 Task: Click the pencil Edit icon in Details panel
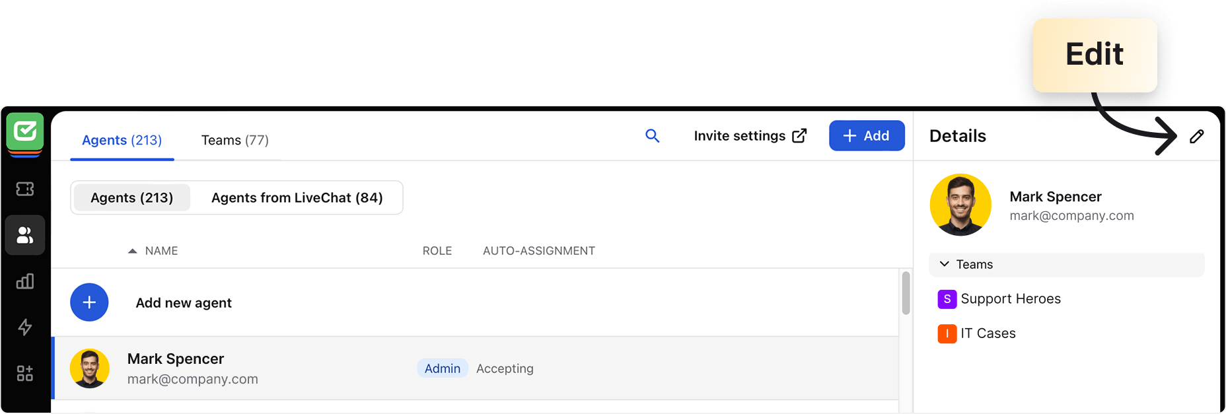[1198, 137]
